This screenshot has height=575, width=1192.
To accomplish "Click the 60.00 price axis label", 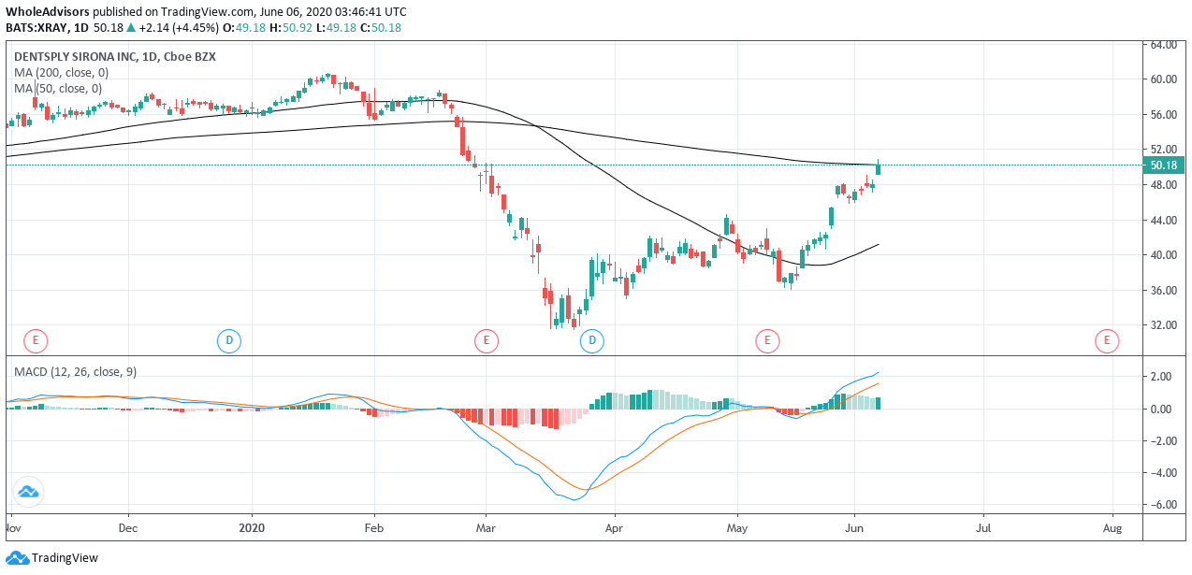I will click(1162, 79).
